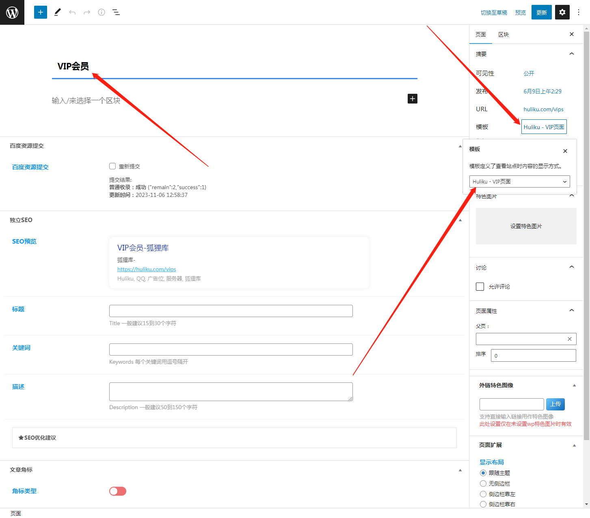
Task: Open the document details info icon
Action: 102,12
